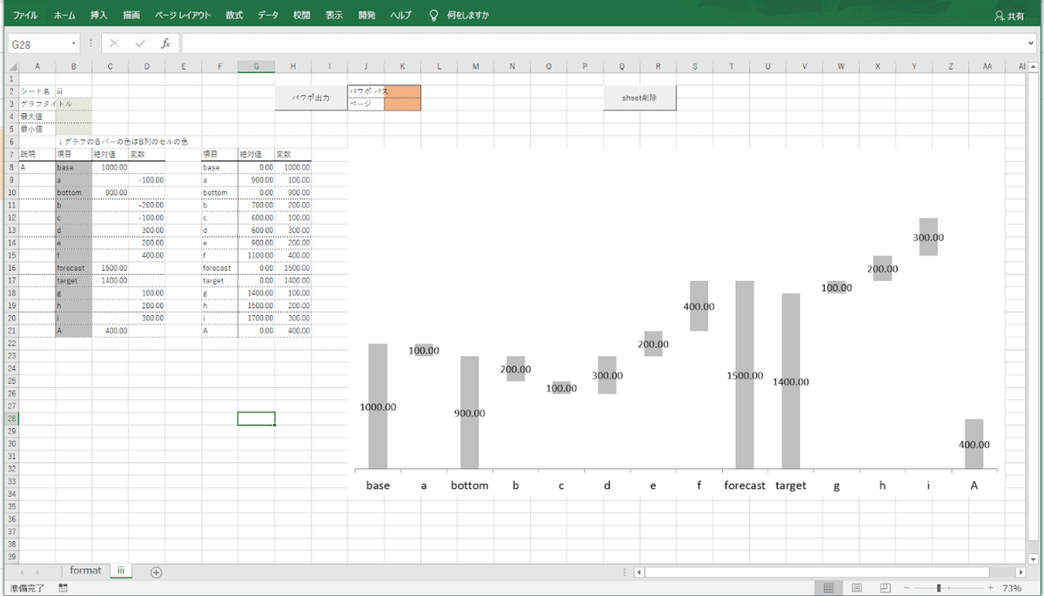Select row 28 header
The width and height of the screenshot is (1044, 596).
point(12,419)
